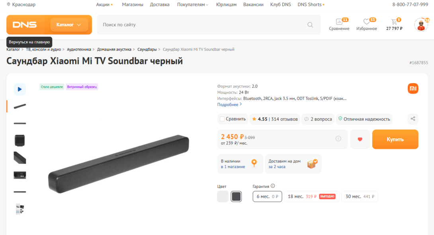Add the soundbar to favorites with heart button
Viewport: 434px width, 235px height.
(360, 139)
